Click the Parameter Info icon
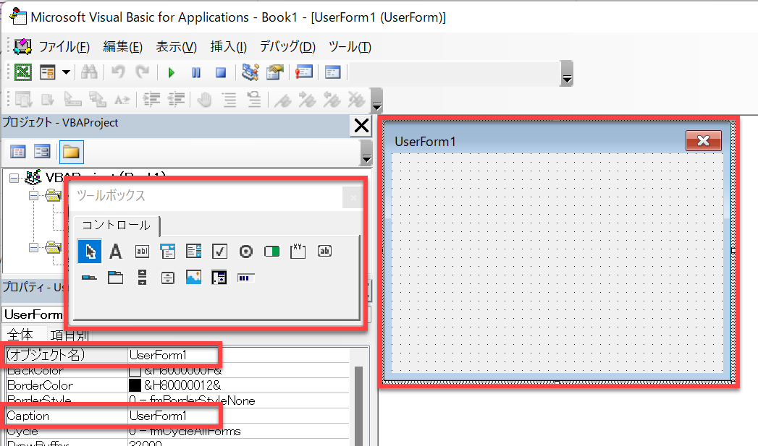Image resolution: width=758 pixels, height=446 pixels. tap(98, 100)
